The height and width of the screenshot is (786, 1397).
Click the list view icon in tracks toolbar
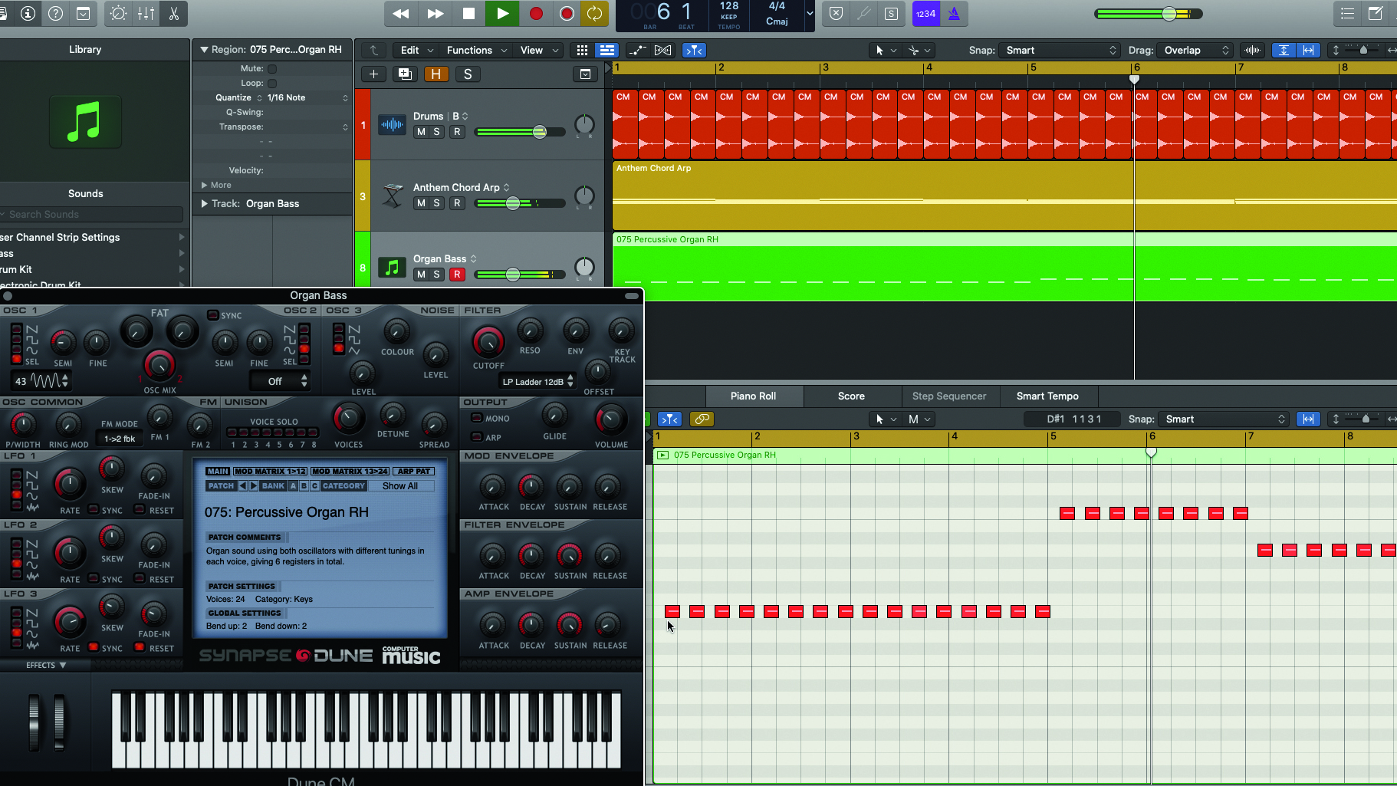[606, 51]
